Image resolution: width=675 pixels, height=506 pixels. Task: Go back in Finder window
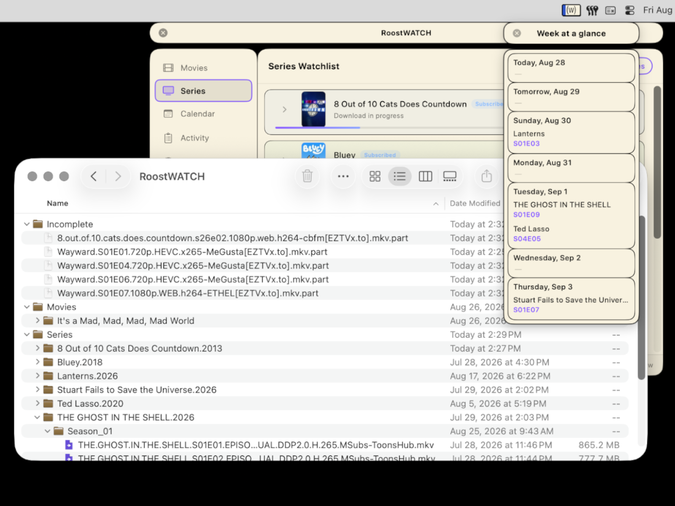coord(94,176)
